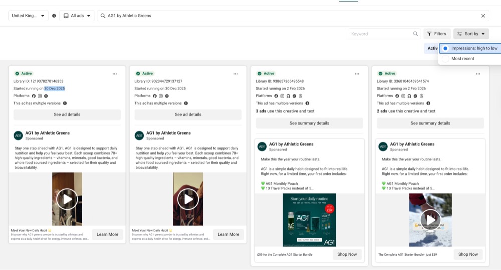The image size is (501, 270).
Task: Click Shop Now on the £59 Starter Bundle ad
Action: pyautogui.click(x=347, y=254)
